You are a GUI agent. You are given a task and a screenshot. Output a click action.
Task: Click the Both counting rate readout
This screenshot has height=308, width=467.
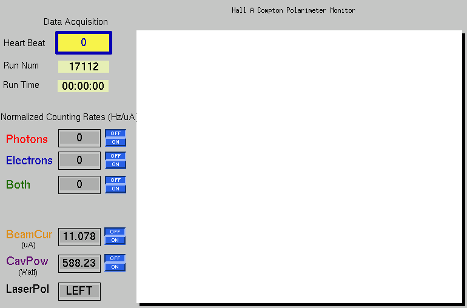[x=79, y=184]
